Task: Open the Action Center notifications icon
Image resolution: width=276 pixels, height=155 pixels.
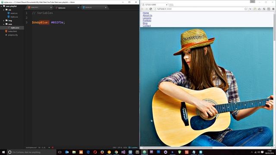Action: [262, 152]
